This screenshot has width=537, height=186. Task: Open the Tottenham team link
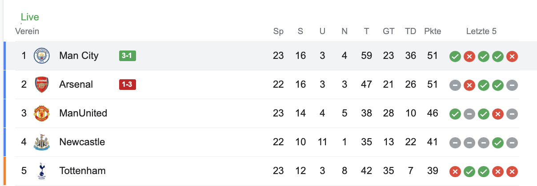82,170
